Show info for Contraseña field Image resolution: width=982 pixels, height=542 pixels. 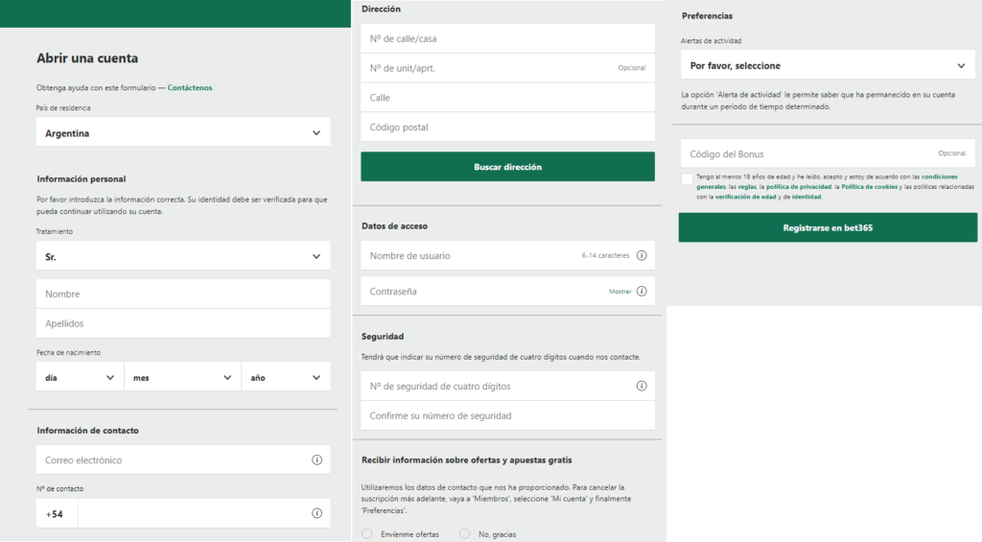pyautogui.click(x=642, y=291)
